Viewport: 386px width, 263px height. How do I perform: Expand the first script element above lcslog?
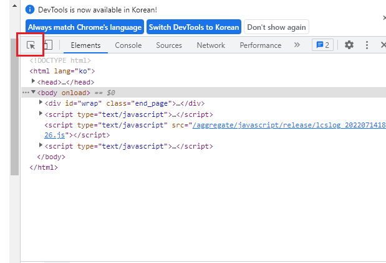(x=41, y=113)
